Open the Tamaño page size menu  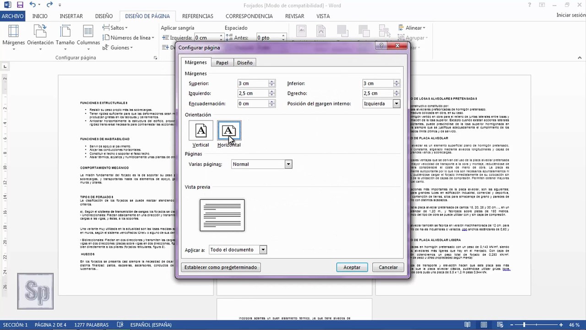point(65,37)
